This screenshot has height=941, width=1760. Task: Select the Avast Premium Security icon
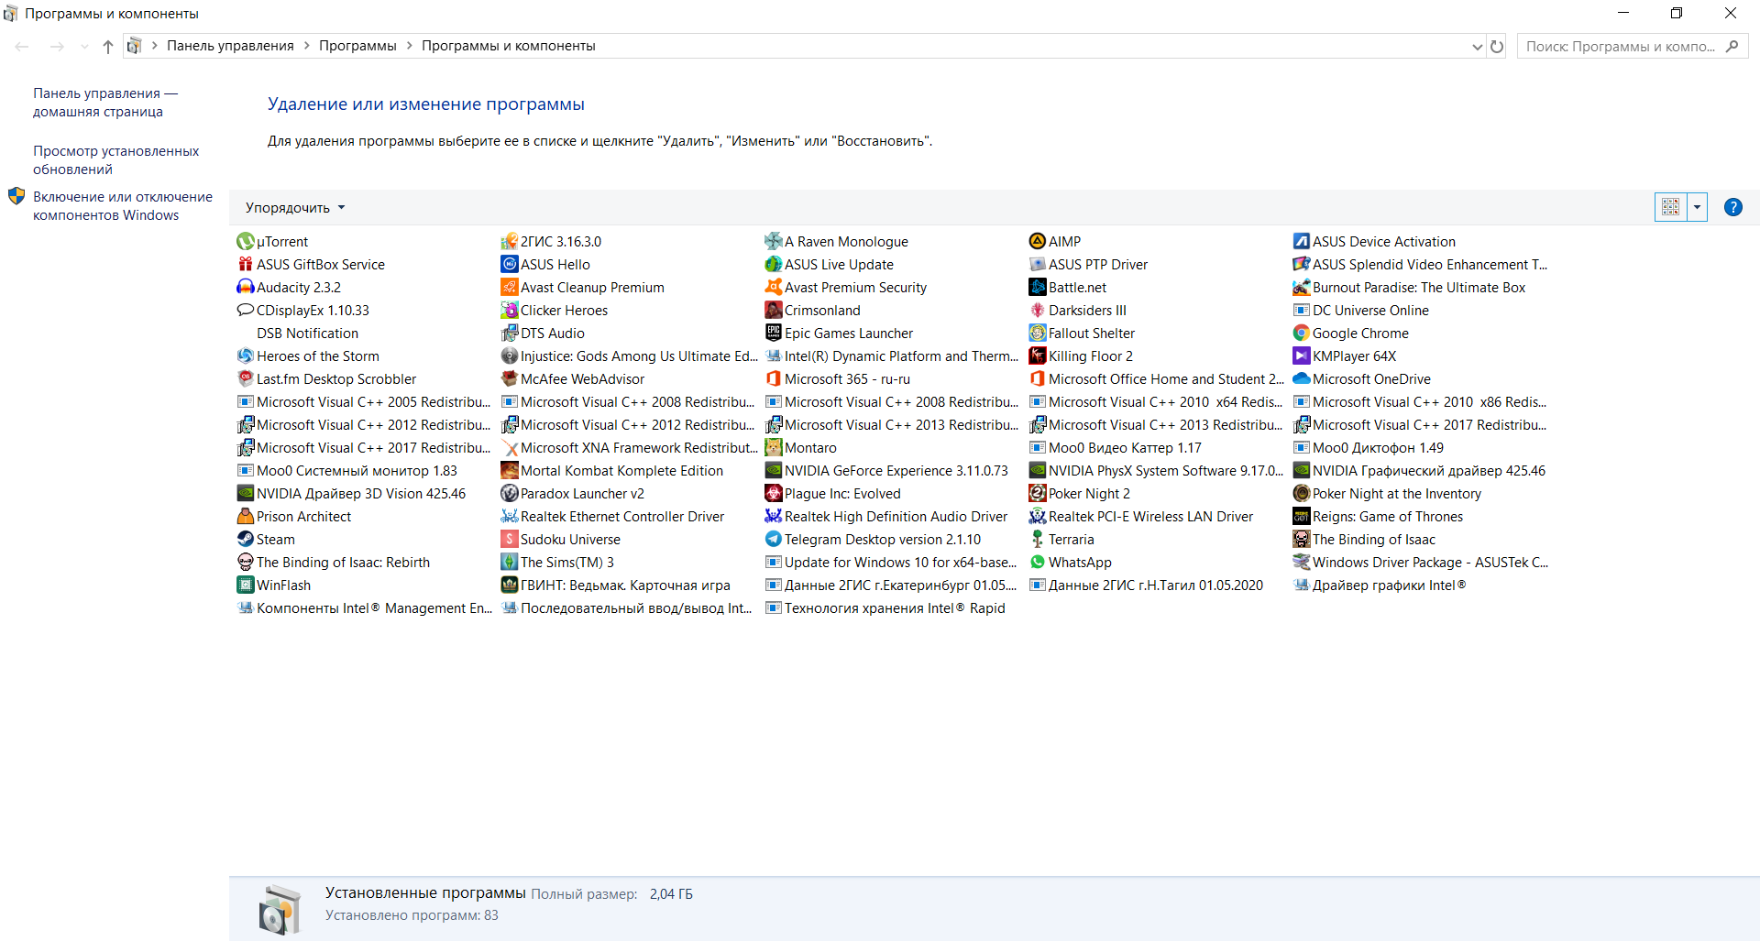tap(773, 288)
